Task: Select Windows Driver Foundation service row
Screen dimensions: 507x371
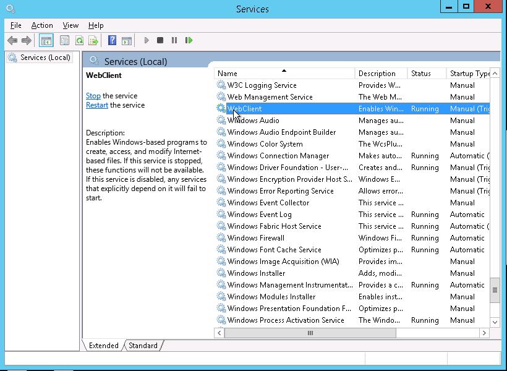Action: 352,167
